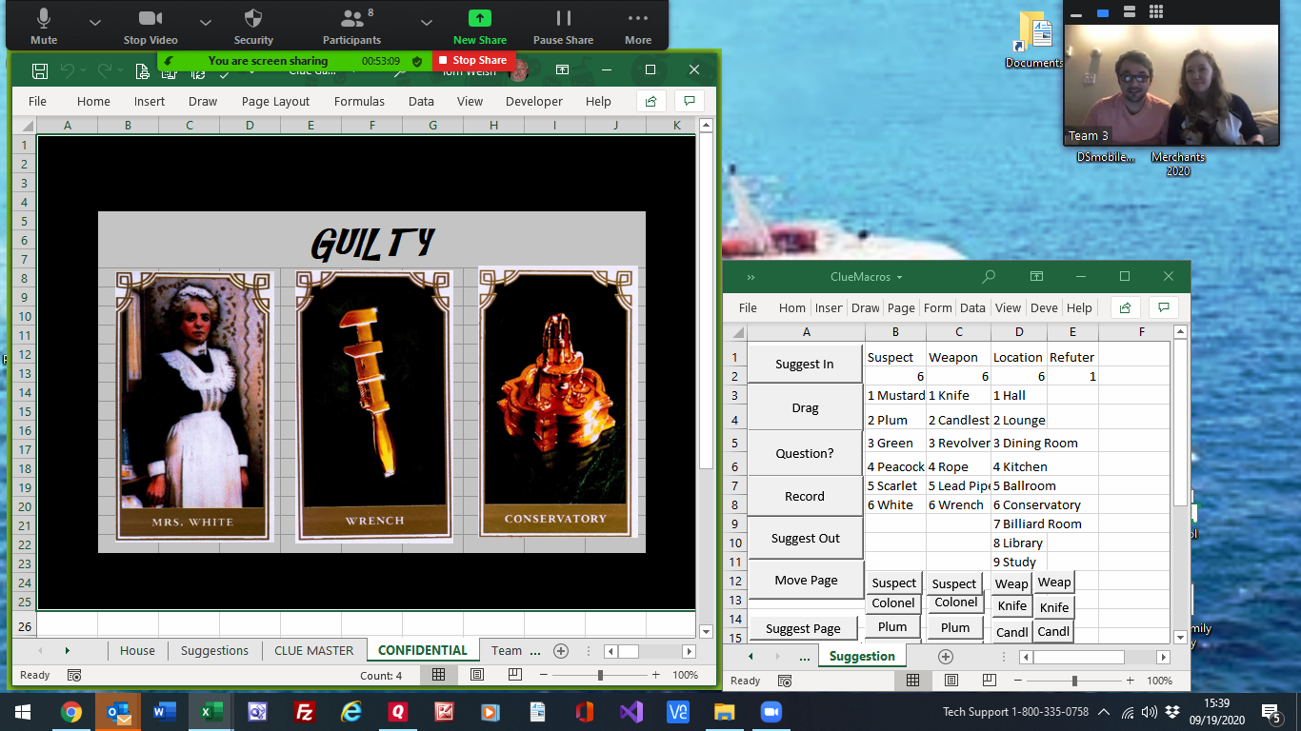Share the main workbook via share icon

[650, 101]
